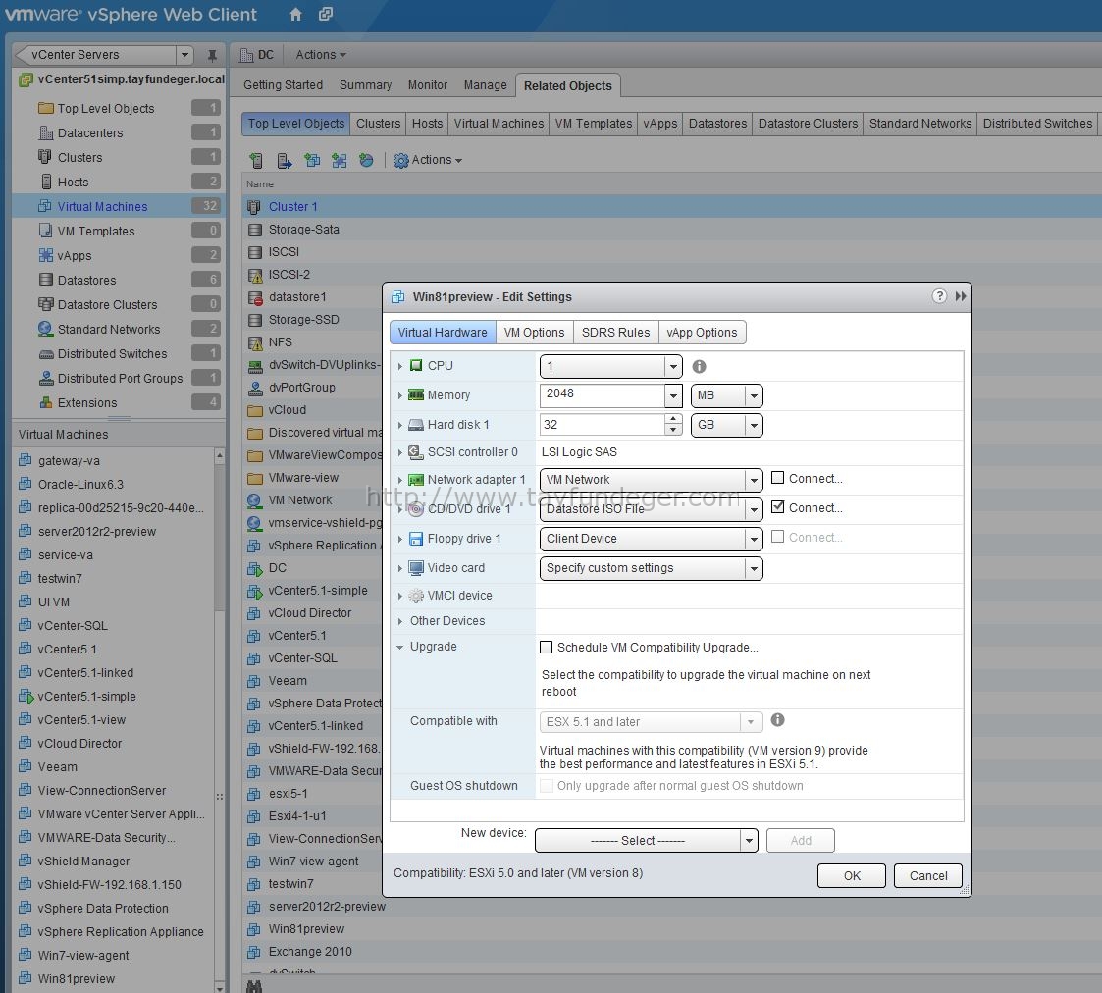Click the find icon at bottom of list
This screenshot has width=1102, height=993.
[254, 986]
